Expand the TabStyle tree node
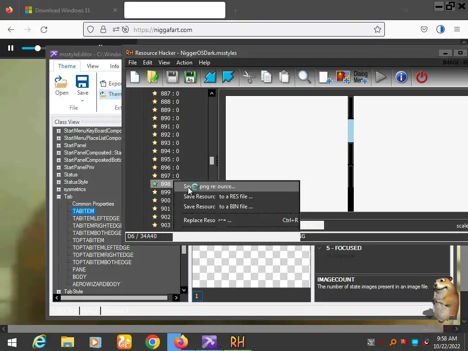The width and height of the screenshot is (468, 351). [x=58, y=292]
